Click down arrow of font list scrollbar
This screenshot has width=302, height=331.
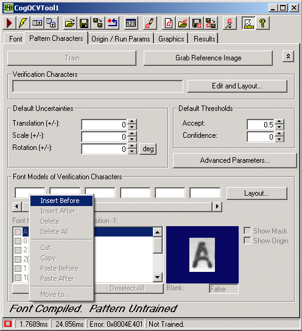click(157, 277)
